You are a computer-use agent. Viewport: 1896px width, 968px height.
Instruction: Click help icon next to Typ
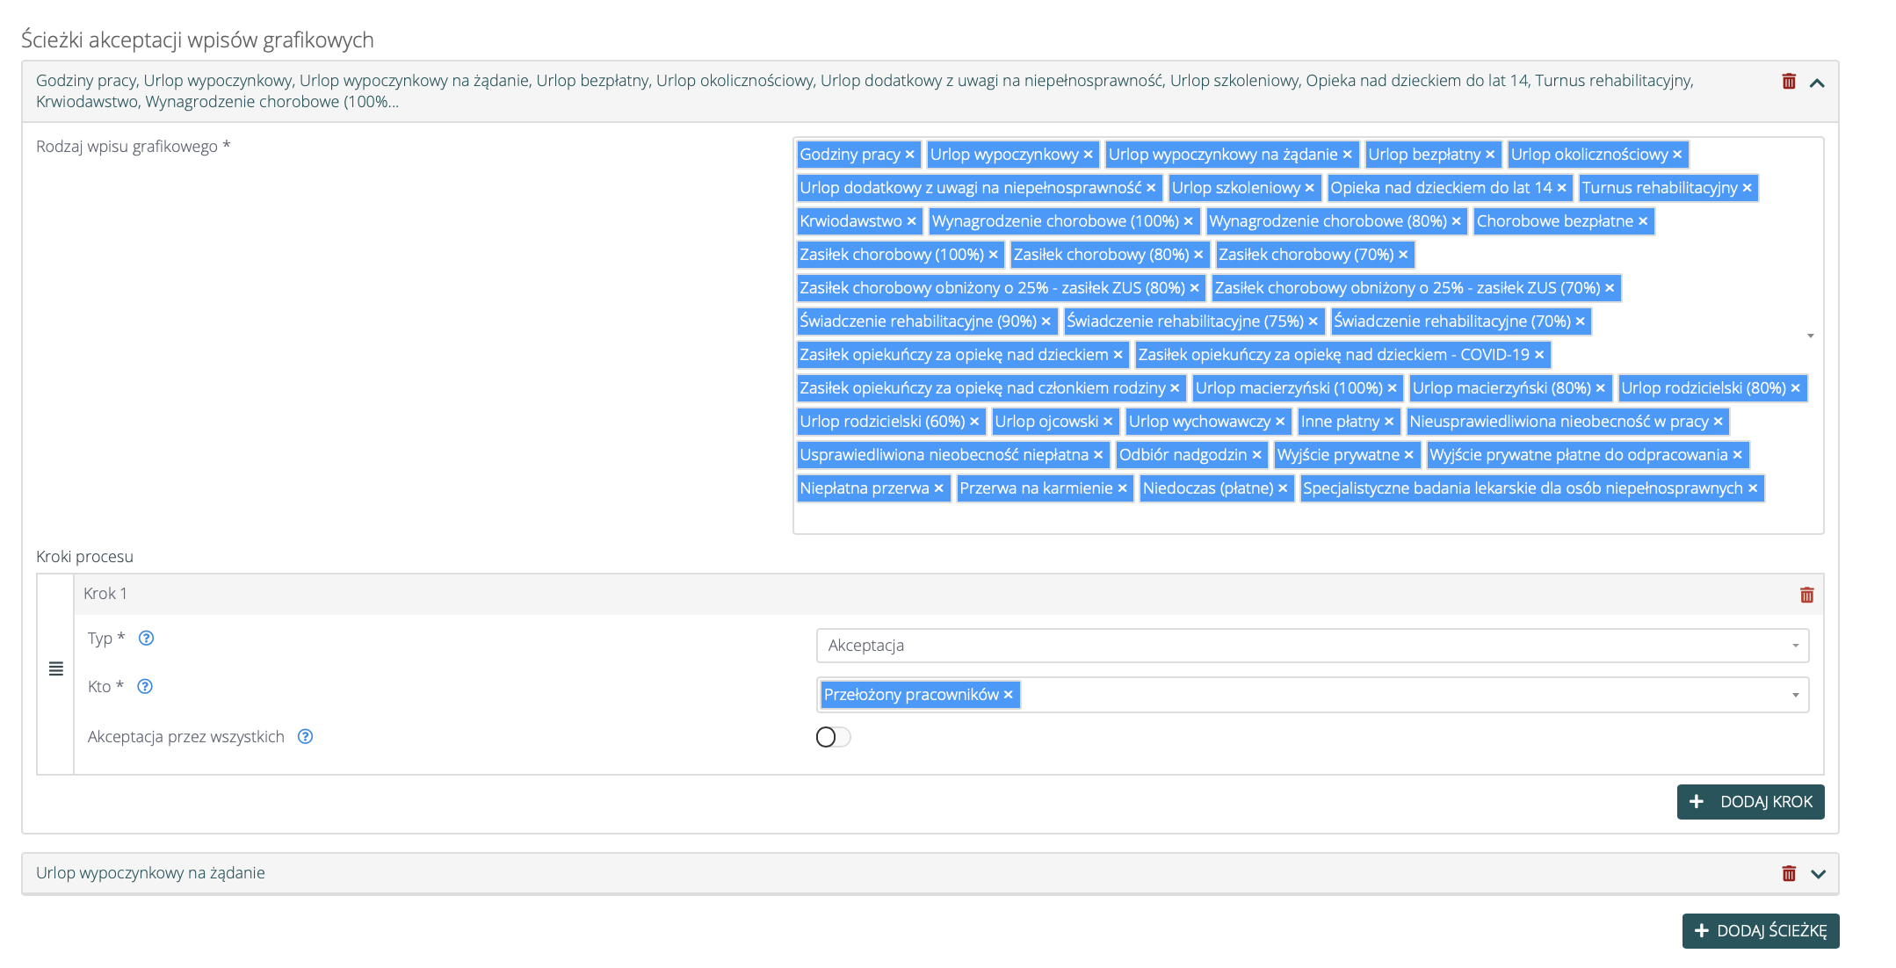(147, 639)
